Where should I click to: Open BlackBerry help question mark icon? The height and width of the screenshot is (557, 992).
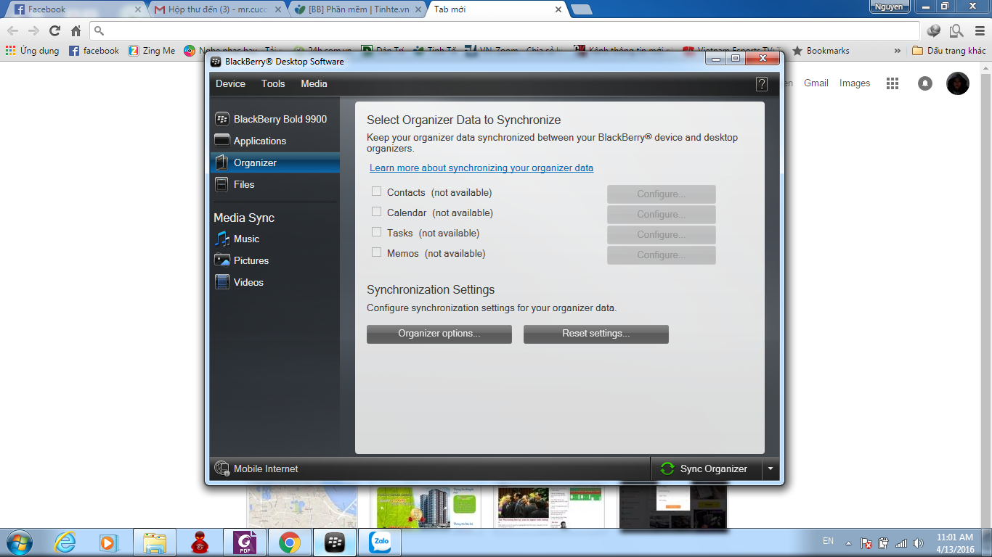pyautogui.click(x=762, y=84)
